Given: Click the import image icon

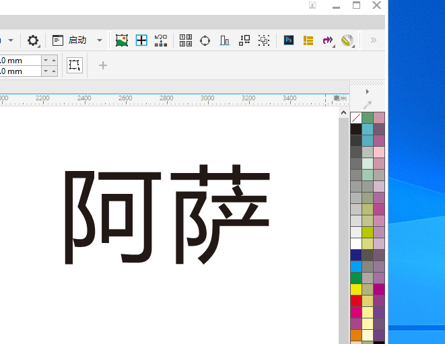Looking at the screenshot, I should [x=122, y=40].
